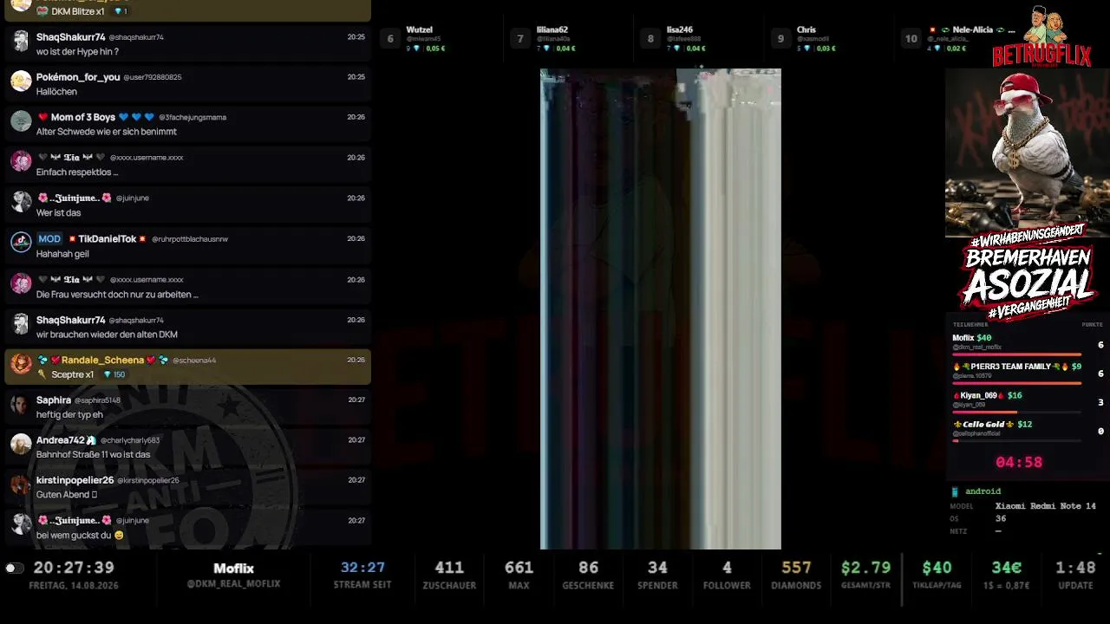1110x624 pixels.
Task: Select kirstinpopelier26's avatar
Action: [21, 484]
